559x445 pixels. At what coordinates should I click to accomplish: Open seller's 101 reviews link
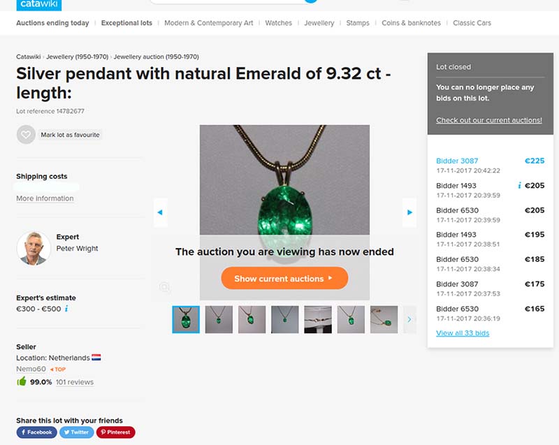[75, 382]
